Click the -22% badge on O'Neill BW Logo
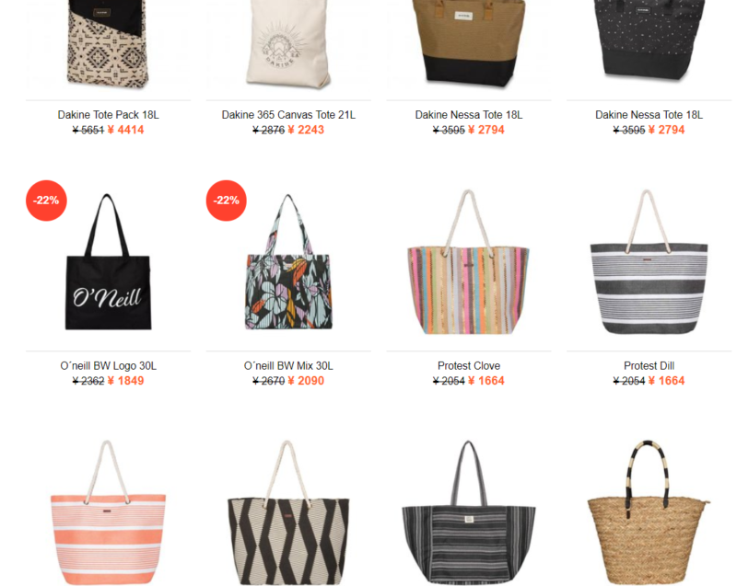737x586 pixels. 46,201
